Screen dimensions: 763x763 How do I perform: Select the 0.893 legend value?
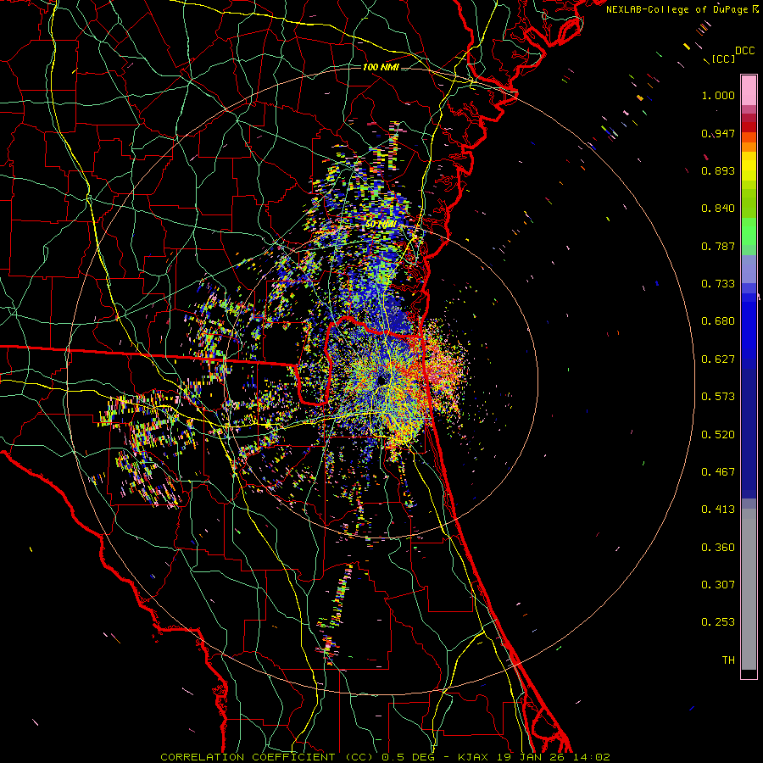[718, 170]
